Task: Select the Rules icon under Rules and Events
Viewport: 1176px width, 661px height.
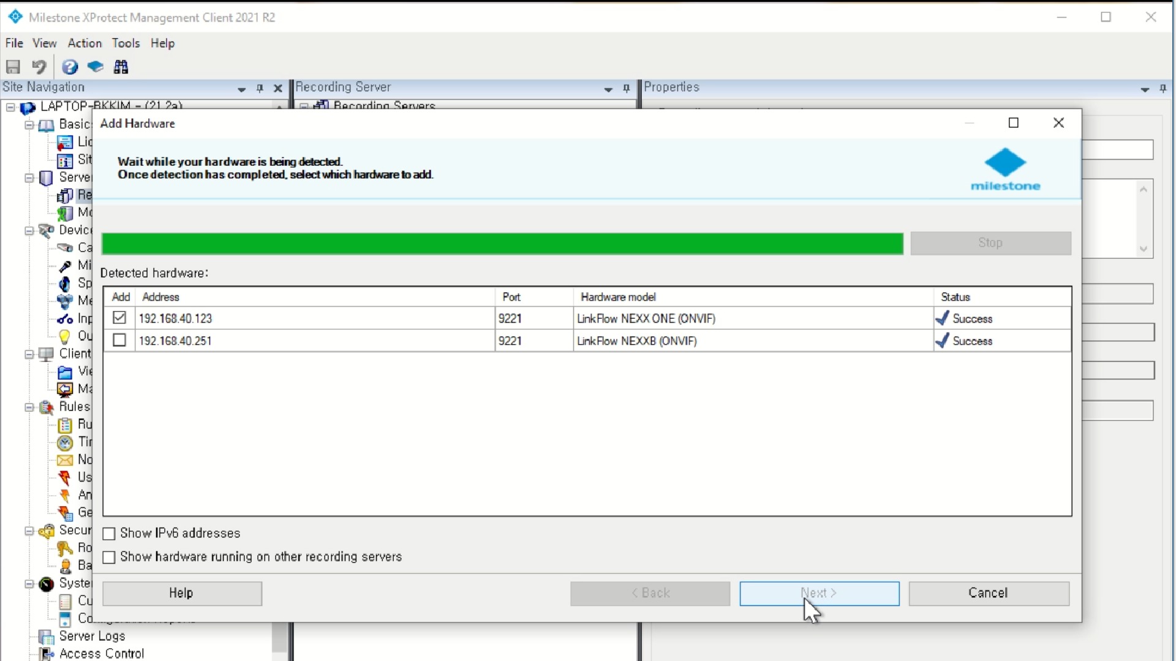Action: pyautogui.click(x=65, y=425)
